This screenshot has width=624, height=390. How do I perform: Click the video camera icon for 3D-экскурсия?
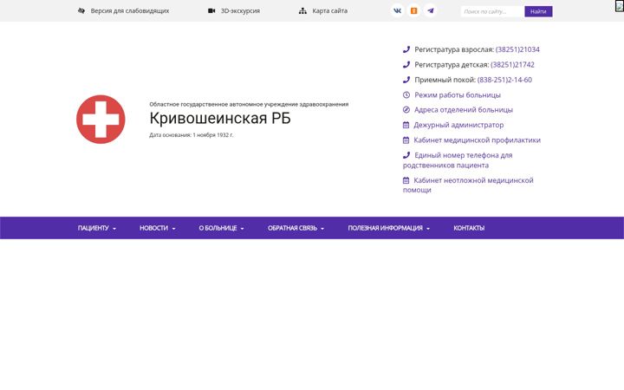pos(211,10)
